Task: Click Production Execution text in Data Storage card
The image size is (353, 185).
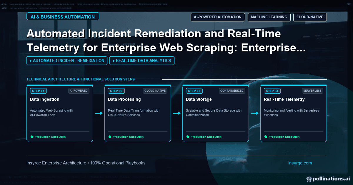Action: 206,137
